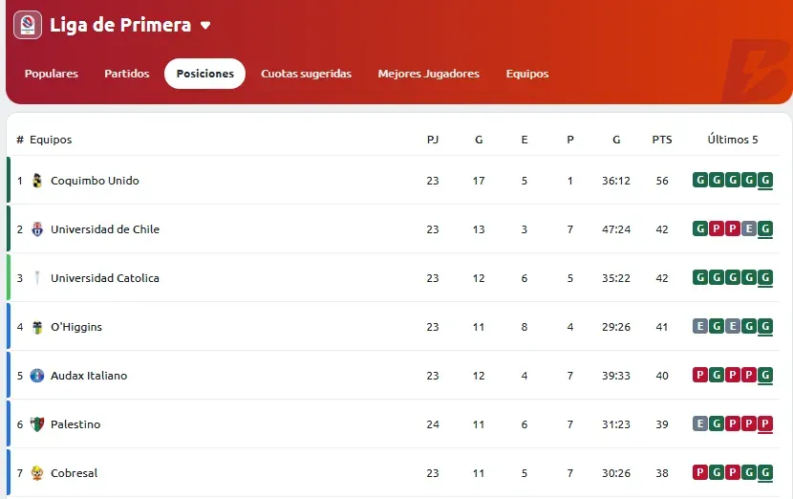
Task: Click the O'Higgins team crest
Action: tap(37, 327)
